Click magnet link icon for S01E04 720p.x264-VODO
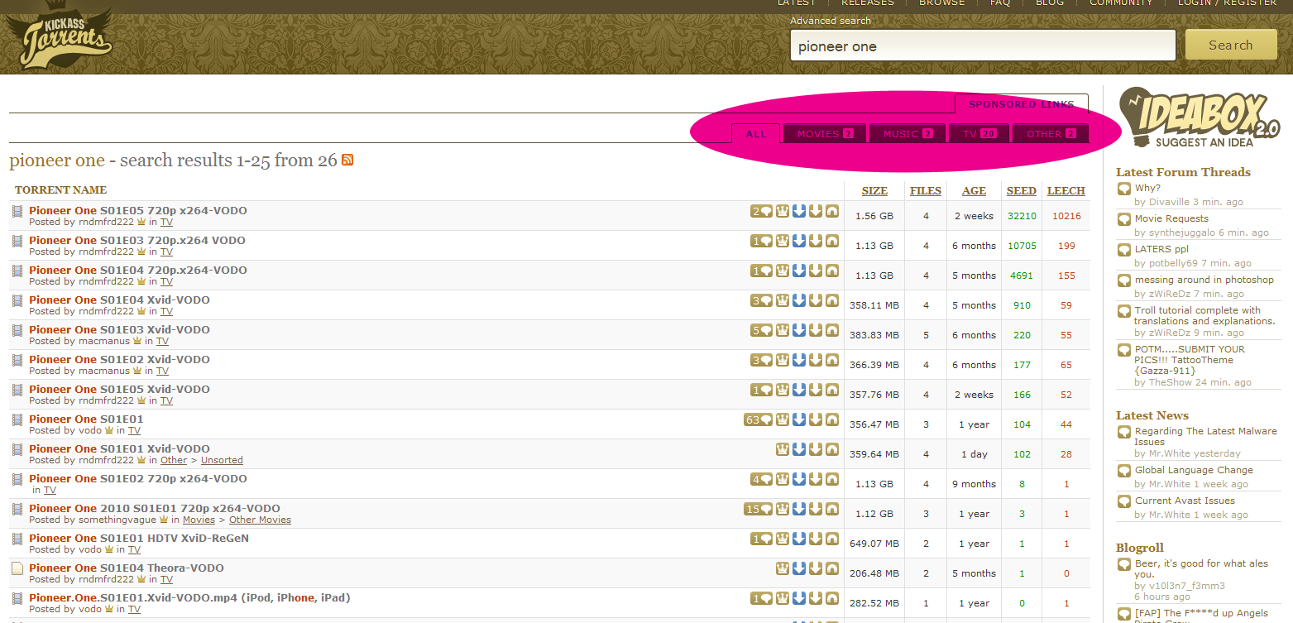The width and height of the screenshot is (1293, 623). (x=831, y=271)
